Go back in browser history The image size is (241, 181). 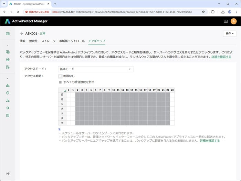tap(4, 12)
